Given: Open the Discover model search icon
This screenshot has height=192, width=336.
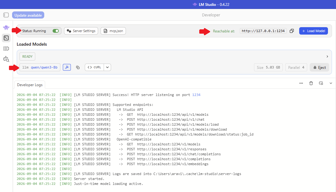Looking at the screenshot, I should pos(6,59).
